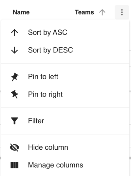Click the pushpin icon for Pin to right
The width and height of the screenshot is (131, 176).
point(14,94)
